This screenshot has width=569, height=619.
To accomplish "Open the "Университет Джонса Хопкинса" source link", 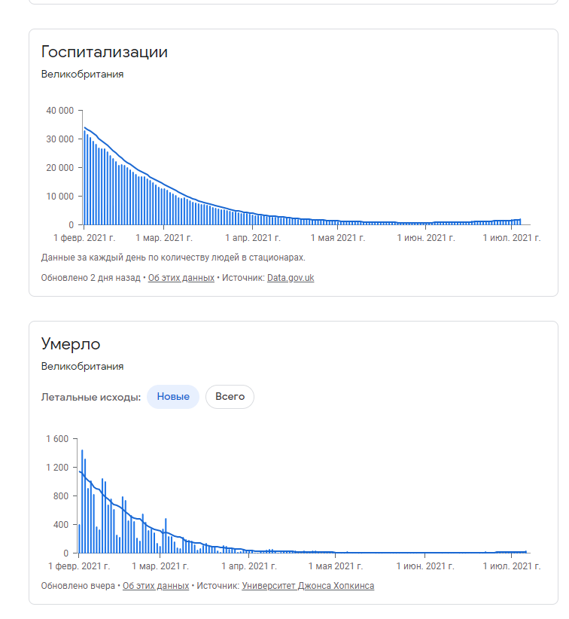I will 308,586.
